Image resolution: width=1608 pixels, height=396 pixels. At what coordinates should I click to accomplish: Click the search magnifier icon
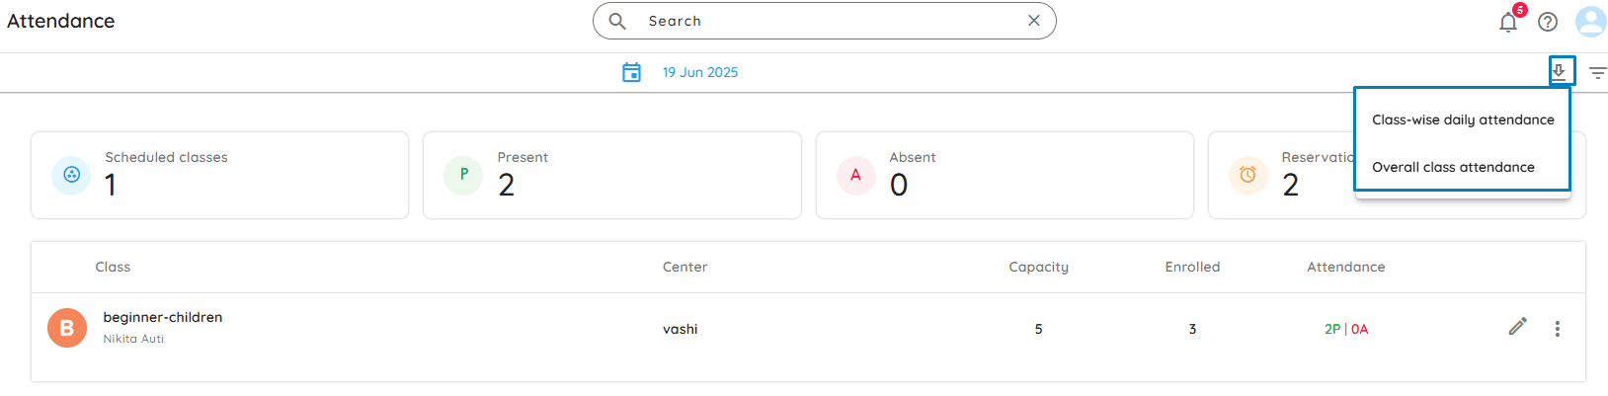coord(617,21)
